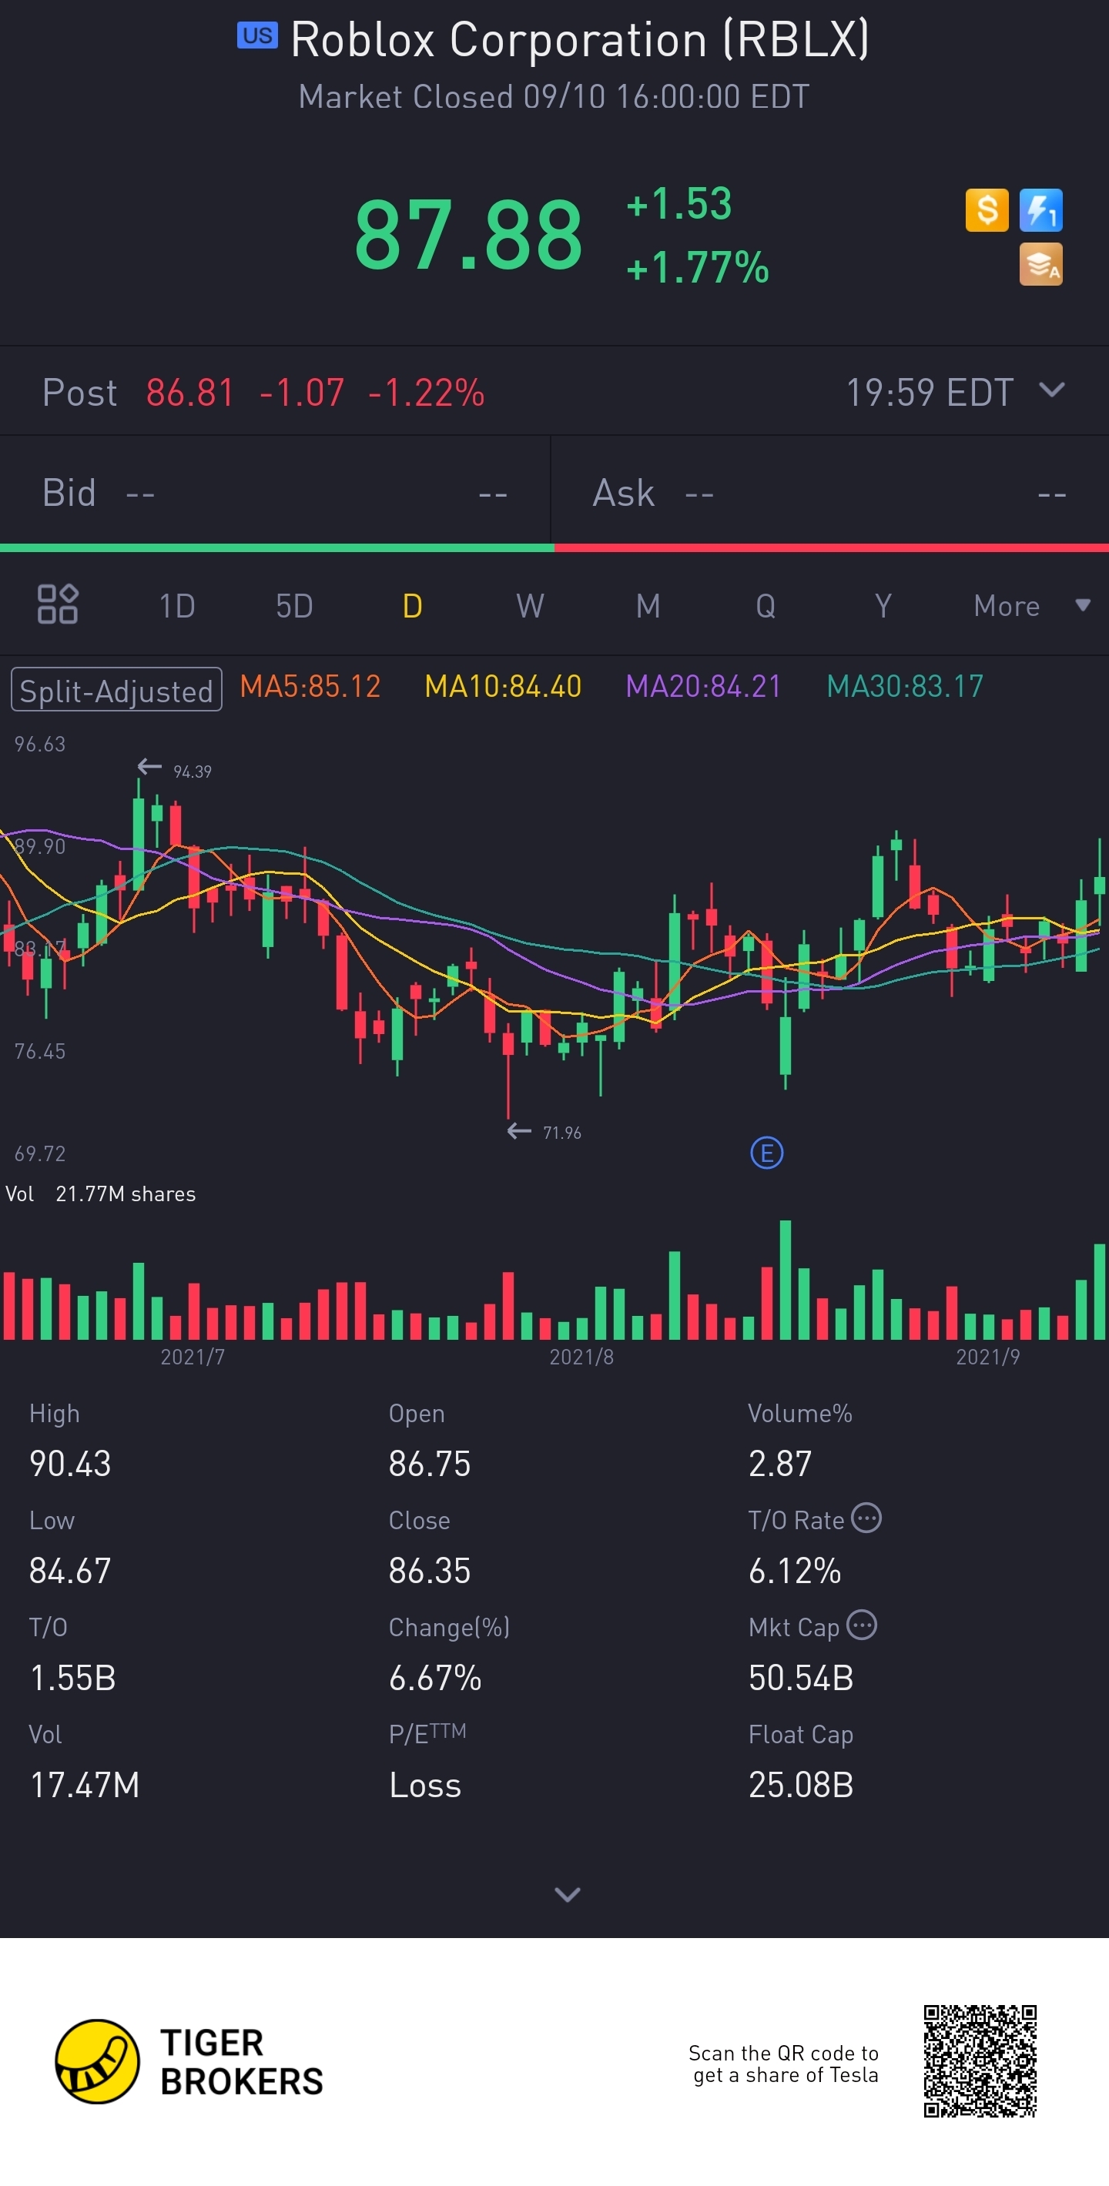Open the chart layout grid icon
Image resolution: width=1109 pixels, height=2186 pixels.
tap(58, 604)
